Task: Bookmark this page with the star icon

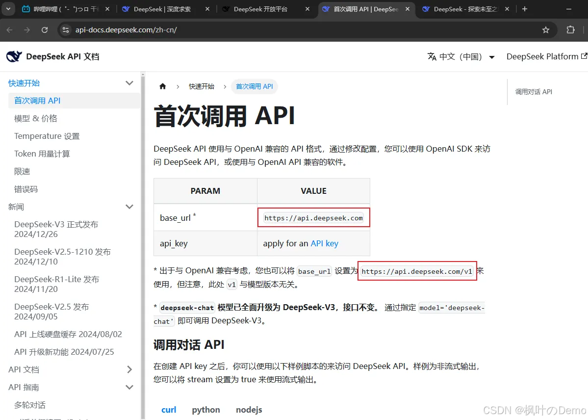Action: [x=546, y=29]
